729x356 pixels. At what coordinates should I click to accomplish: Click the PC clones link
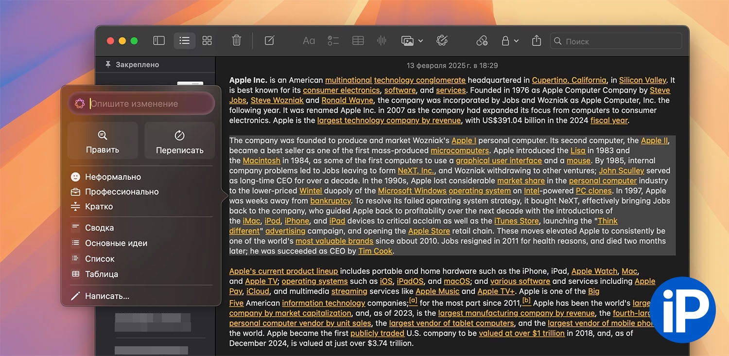coord(593,191)
